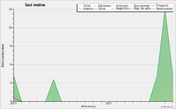Click the yellow Discusiones peak at 4
This screenshot has width=176, height=109.
tap(165, 87)
